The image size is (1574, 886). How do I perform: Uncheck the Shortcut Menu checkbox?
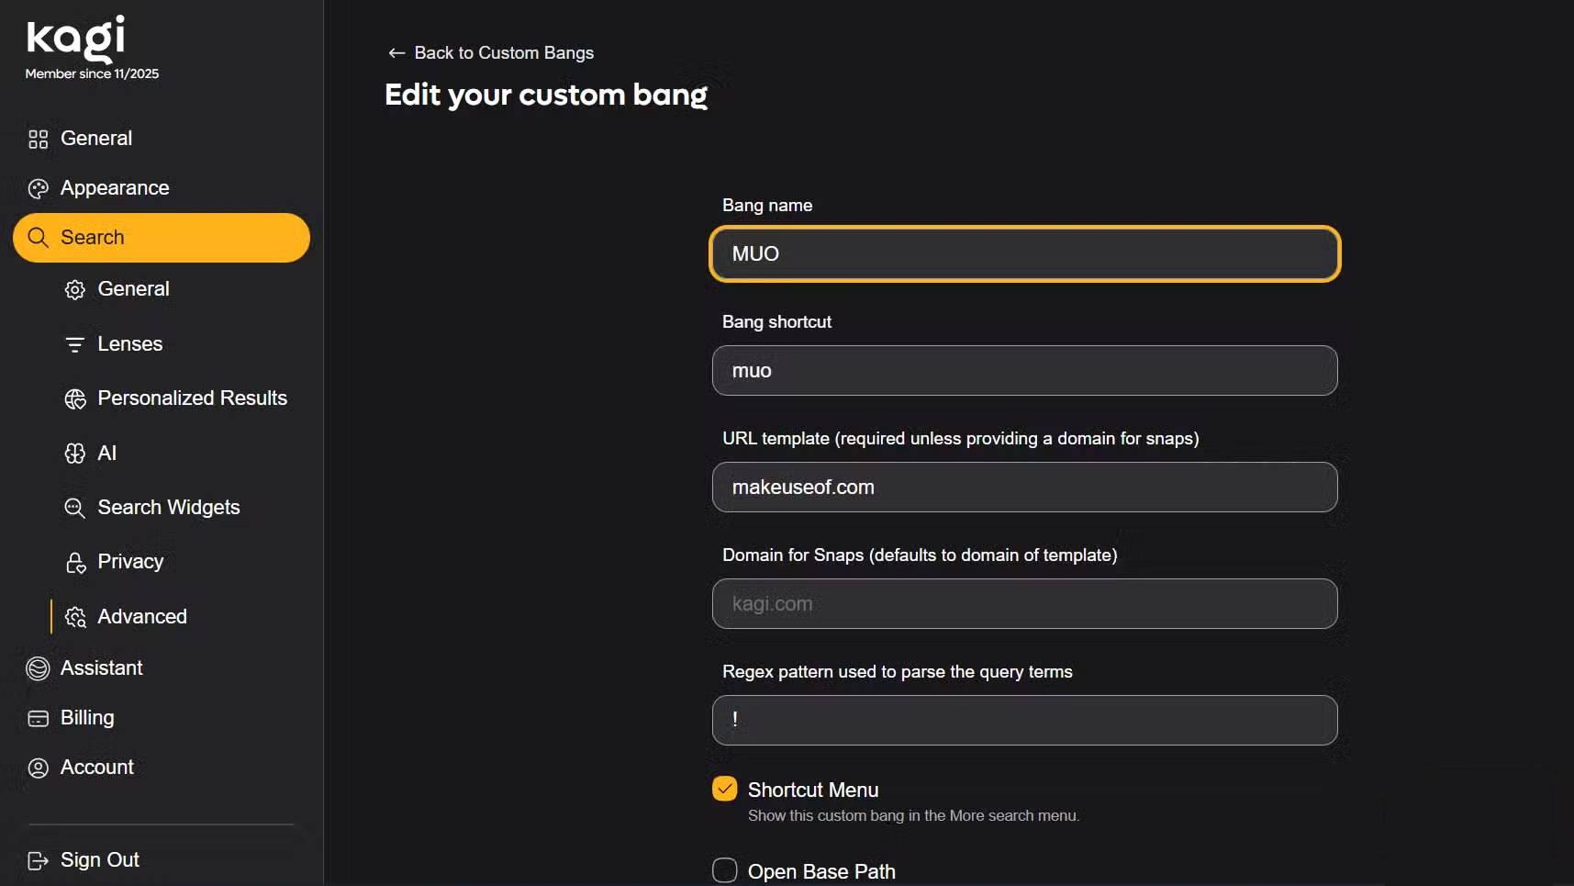click(724, 787)
